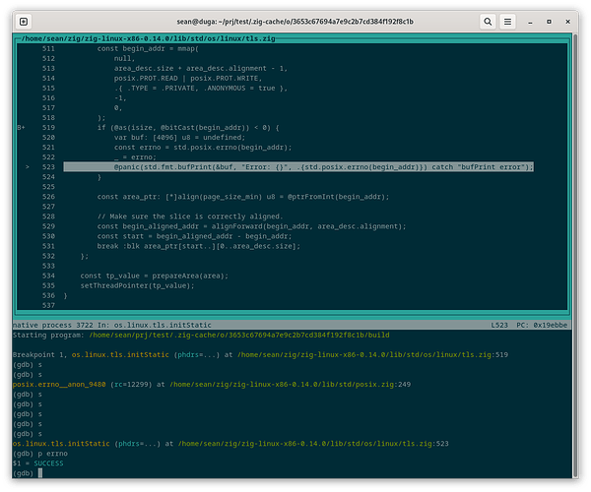Click the tls.zig:523 location output line
This screenshot has height=492, width=591.
click(x=230, y=444)
